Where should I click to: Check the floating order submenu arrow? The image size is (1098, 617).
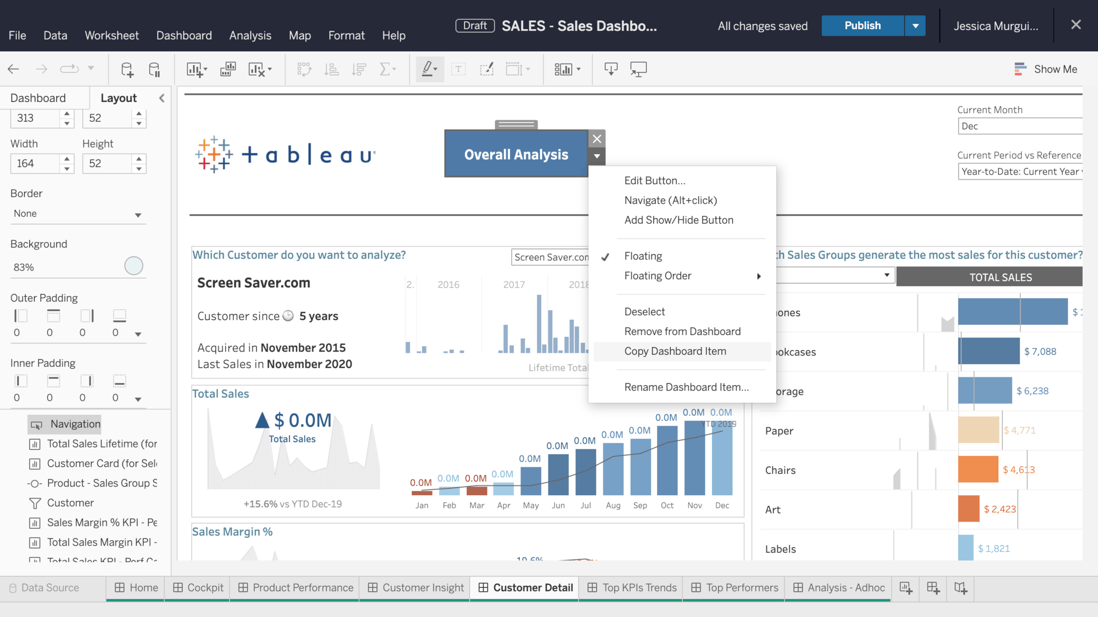tap(760, 275)
